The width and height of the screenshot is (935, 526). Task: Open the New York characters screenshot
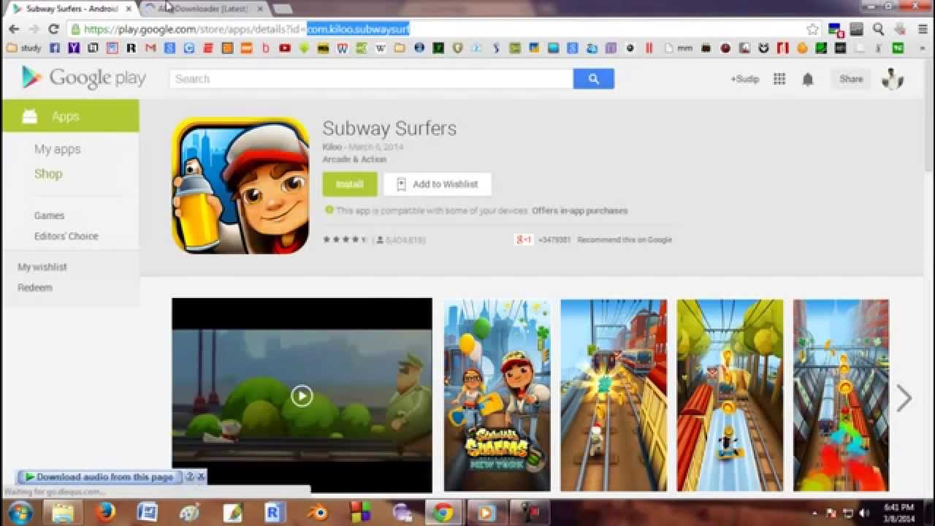click(x=497, y=394)
